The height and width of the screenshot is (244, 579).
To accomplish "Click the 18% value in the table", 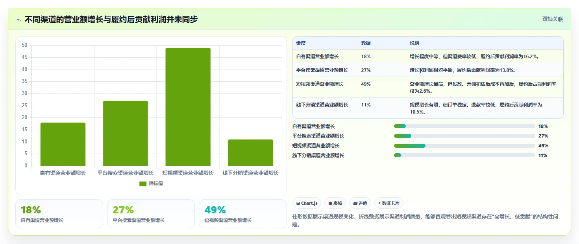I will coord(366,57).
